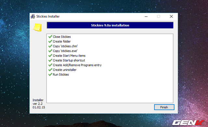
Task: Close the Stickies Installer window
Action: (x=171, y=17)
